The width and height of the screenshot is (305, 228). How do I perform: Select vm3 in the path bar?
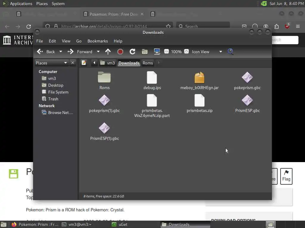click(108, 63)
